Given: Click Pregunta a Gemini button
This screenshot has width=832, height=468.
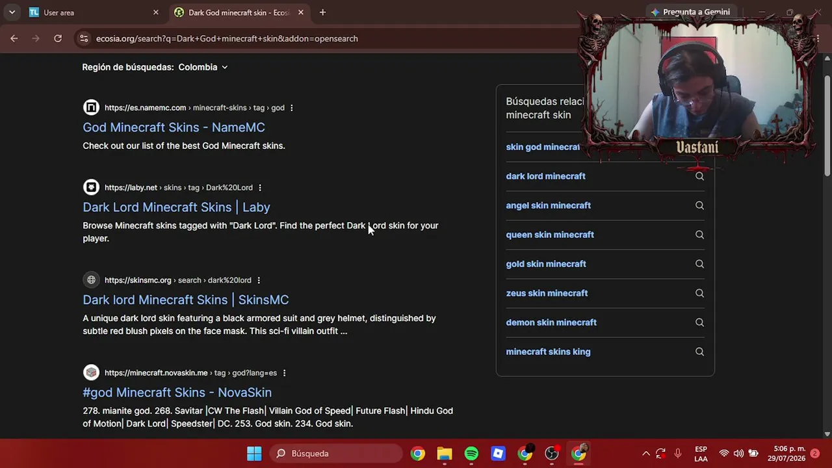Looking at the screenshot, I should click(x=690, y=12).
